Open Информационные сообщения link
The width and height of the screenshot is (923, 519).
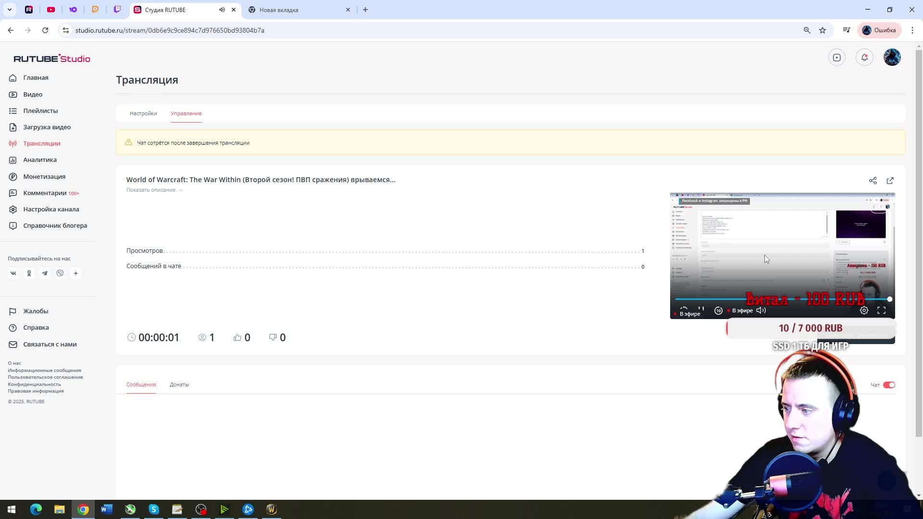(x=44, y=371)
